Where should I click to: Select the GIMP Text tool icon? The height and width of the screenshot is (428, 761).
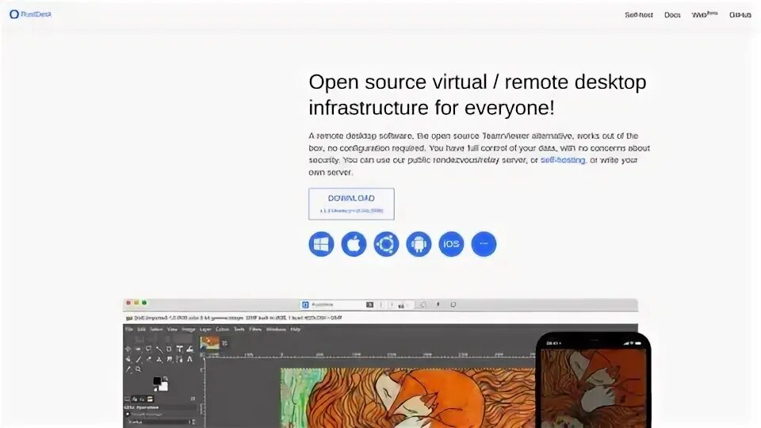179,349
